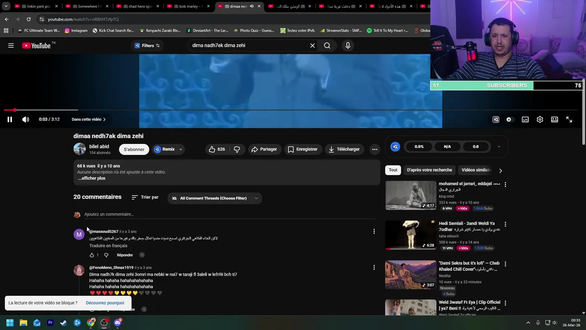Viewport: 586px width, 330px height.
Task: Reload the page in browser toolbar
Action: pos(28,19)
